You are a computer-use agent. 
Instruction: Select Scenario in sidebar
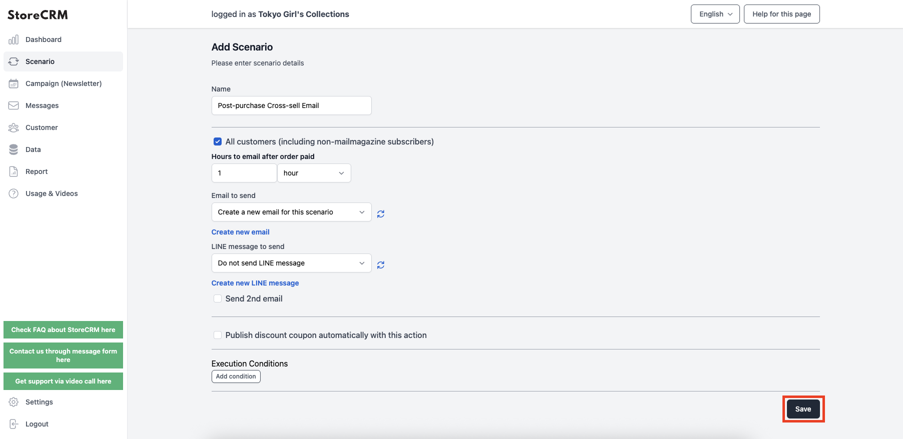click(63, 61)
